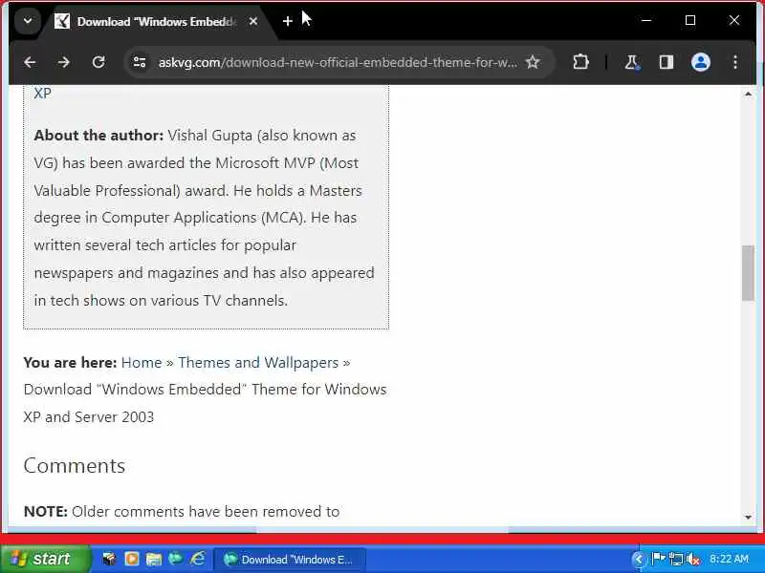
Task: Launch Windows Media Player quick launch icon
Action: [132, 559]
